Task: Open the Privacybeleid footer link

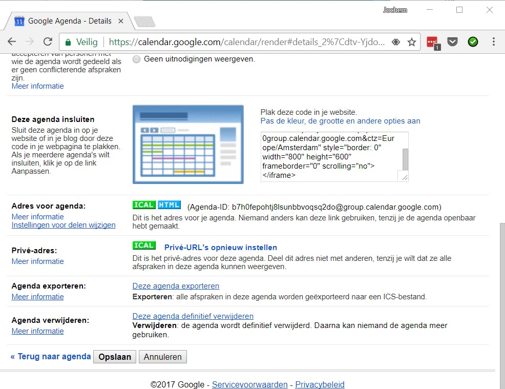Action: point(320,384)
